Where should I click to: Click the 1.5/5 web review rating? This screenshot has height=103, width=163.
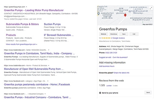coord(102,85)
